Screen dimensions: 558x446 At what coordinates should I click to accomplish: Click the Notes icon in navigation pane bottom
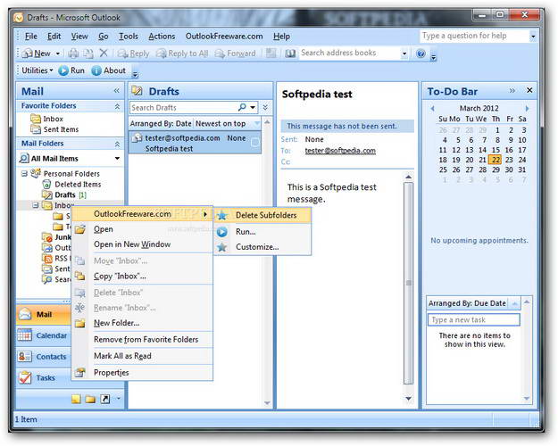76,399
